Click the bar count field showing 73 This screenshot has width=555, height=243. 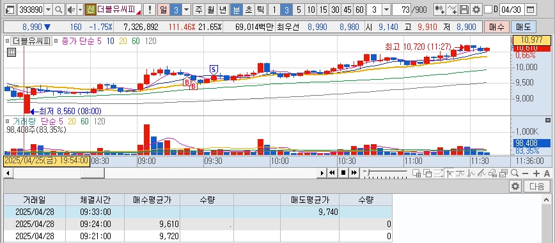pos(402,10)
